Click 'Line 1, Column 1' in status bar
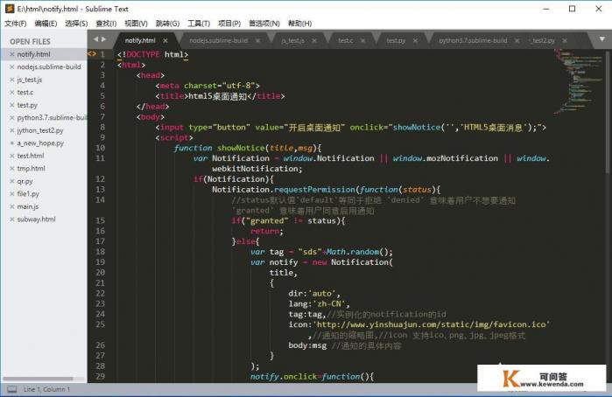612x397 pixels. (46, 389)
